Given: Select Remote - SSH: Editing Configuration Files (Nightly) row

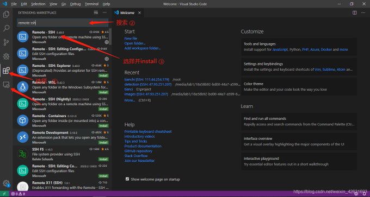Looking at the screenshot, I should coord(63,171).
